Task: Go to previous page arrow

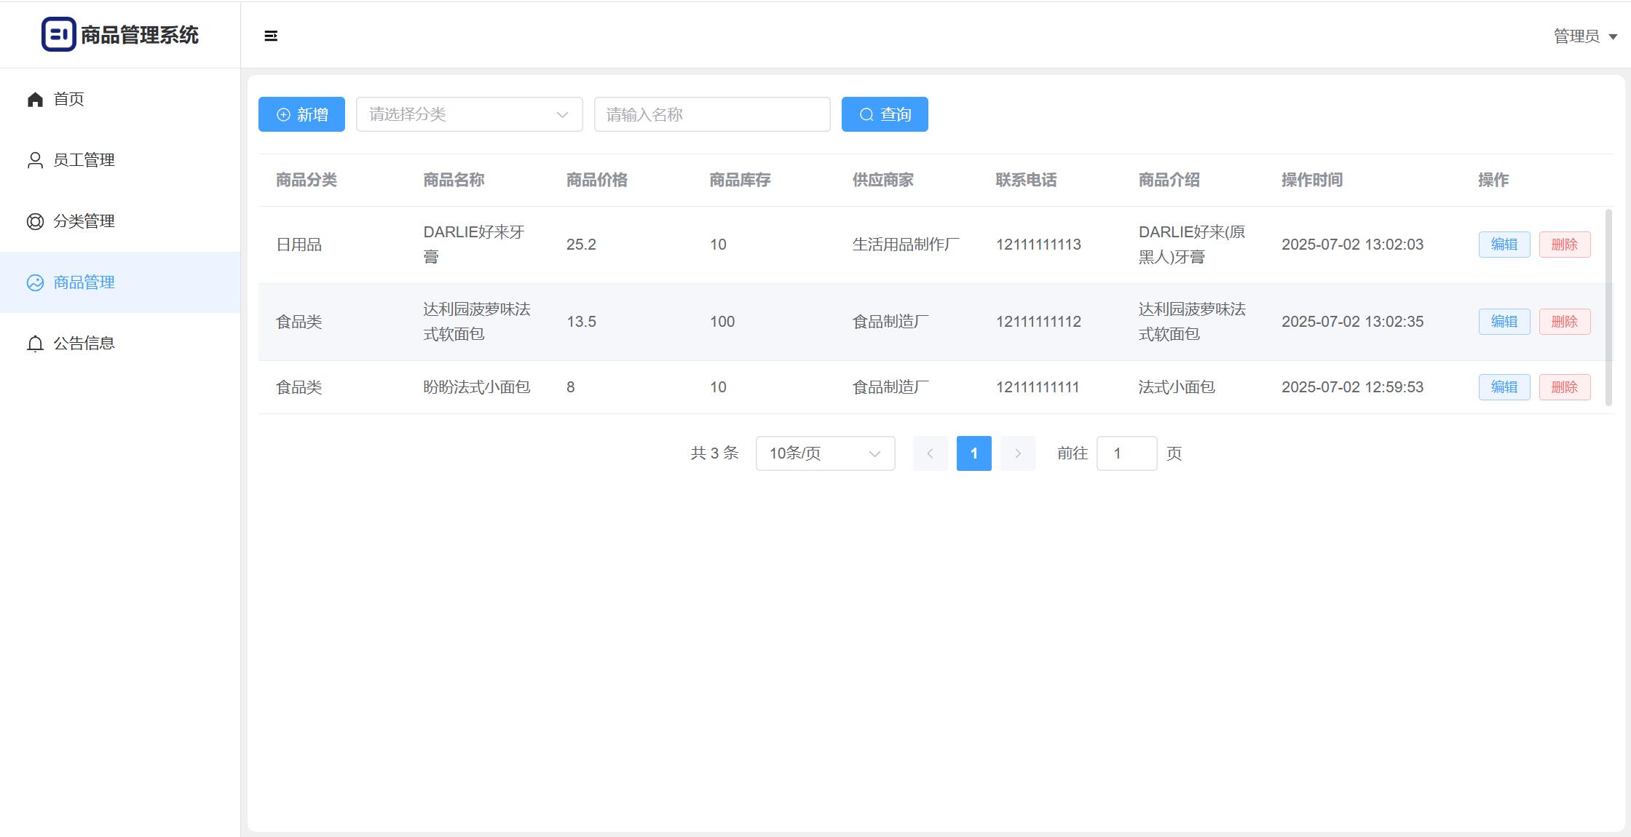Action: point(930,453)
